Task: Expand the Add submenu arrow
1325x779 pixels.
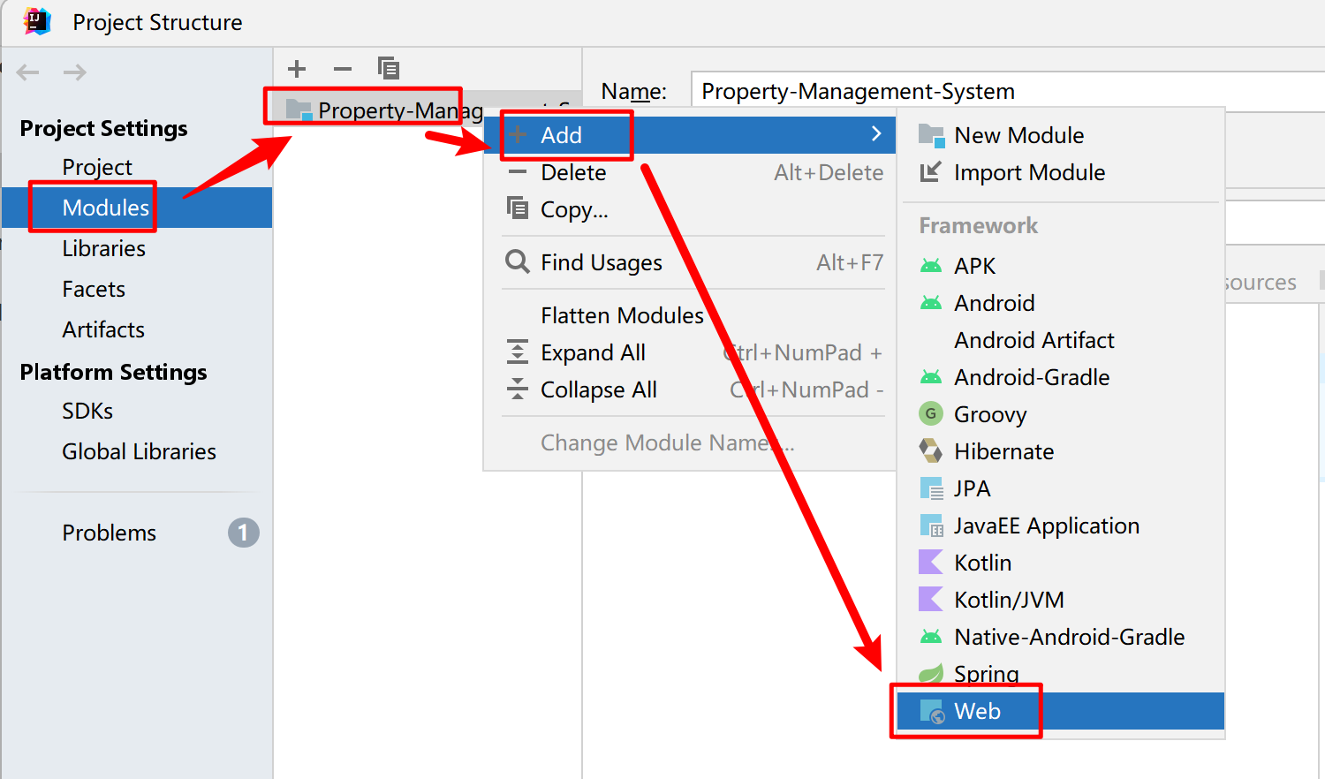Action: click(876, 134)
